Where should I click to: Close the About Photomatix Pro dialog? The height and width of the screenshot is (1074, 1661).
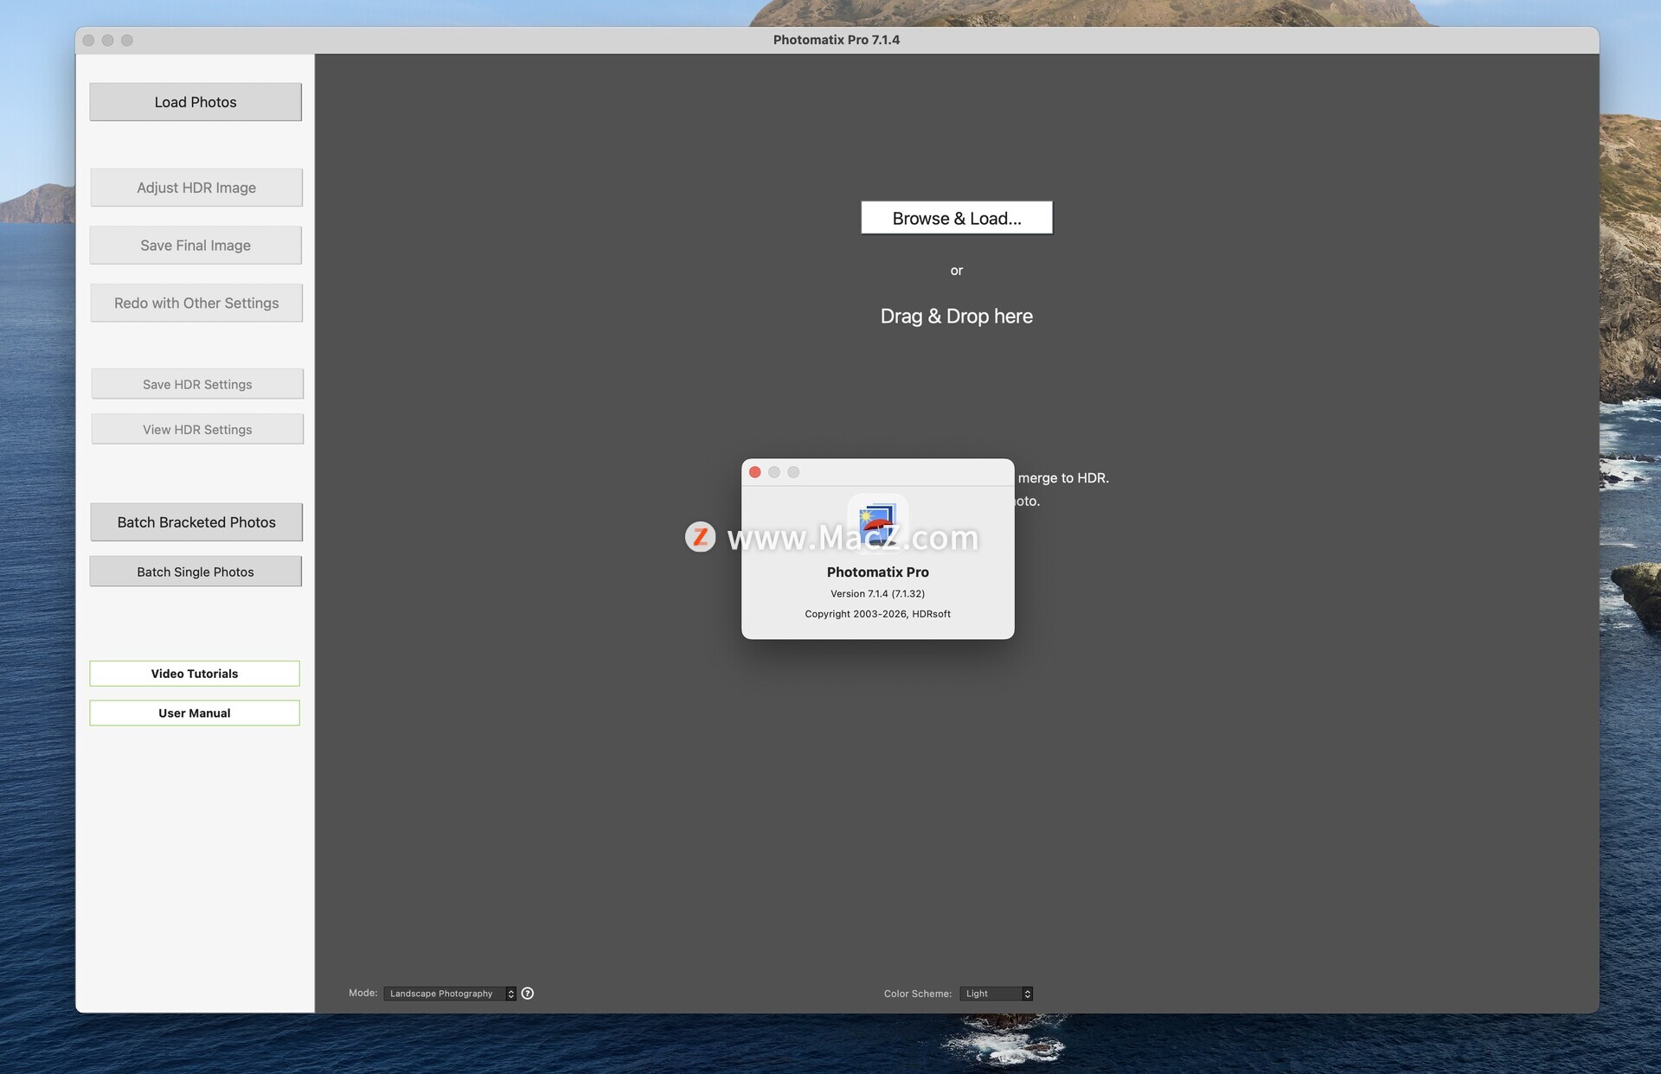(x=754, y=472)
